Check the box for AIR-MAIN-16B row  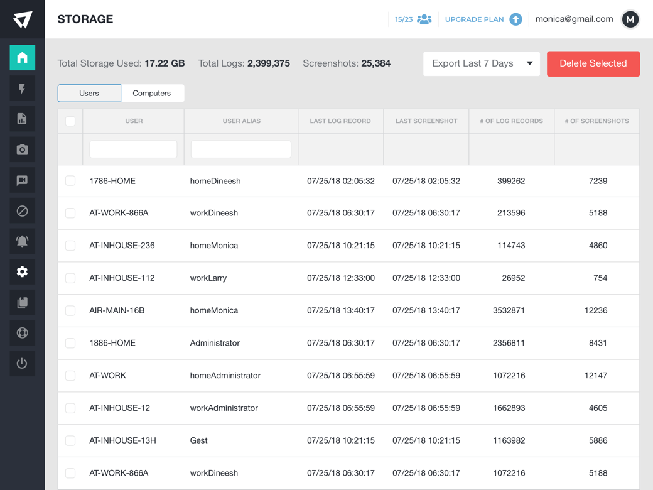tap(70, 310)
